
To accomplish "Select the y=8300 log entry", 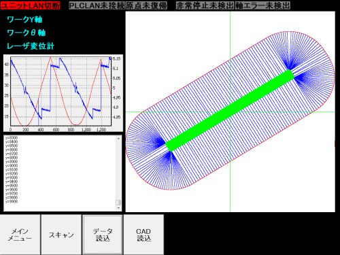I will 12,138.
